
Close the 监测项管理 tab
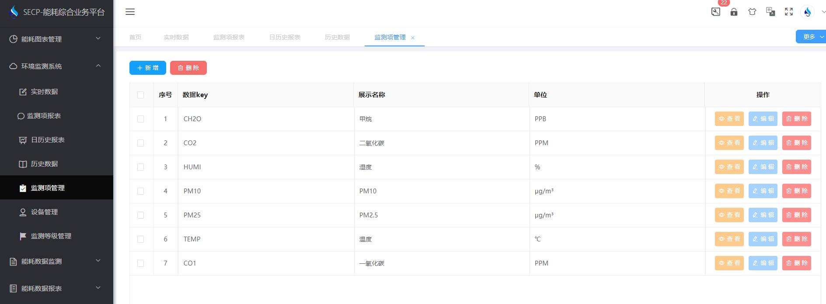coord(413,38)
